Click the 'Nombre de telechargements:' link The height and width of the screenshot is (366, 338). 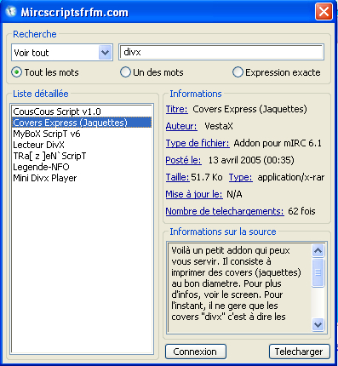[225, 211]
